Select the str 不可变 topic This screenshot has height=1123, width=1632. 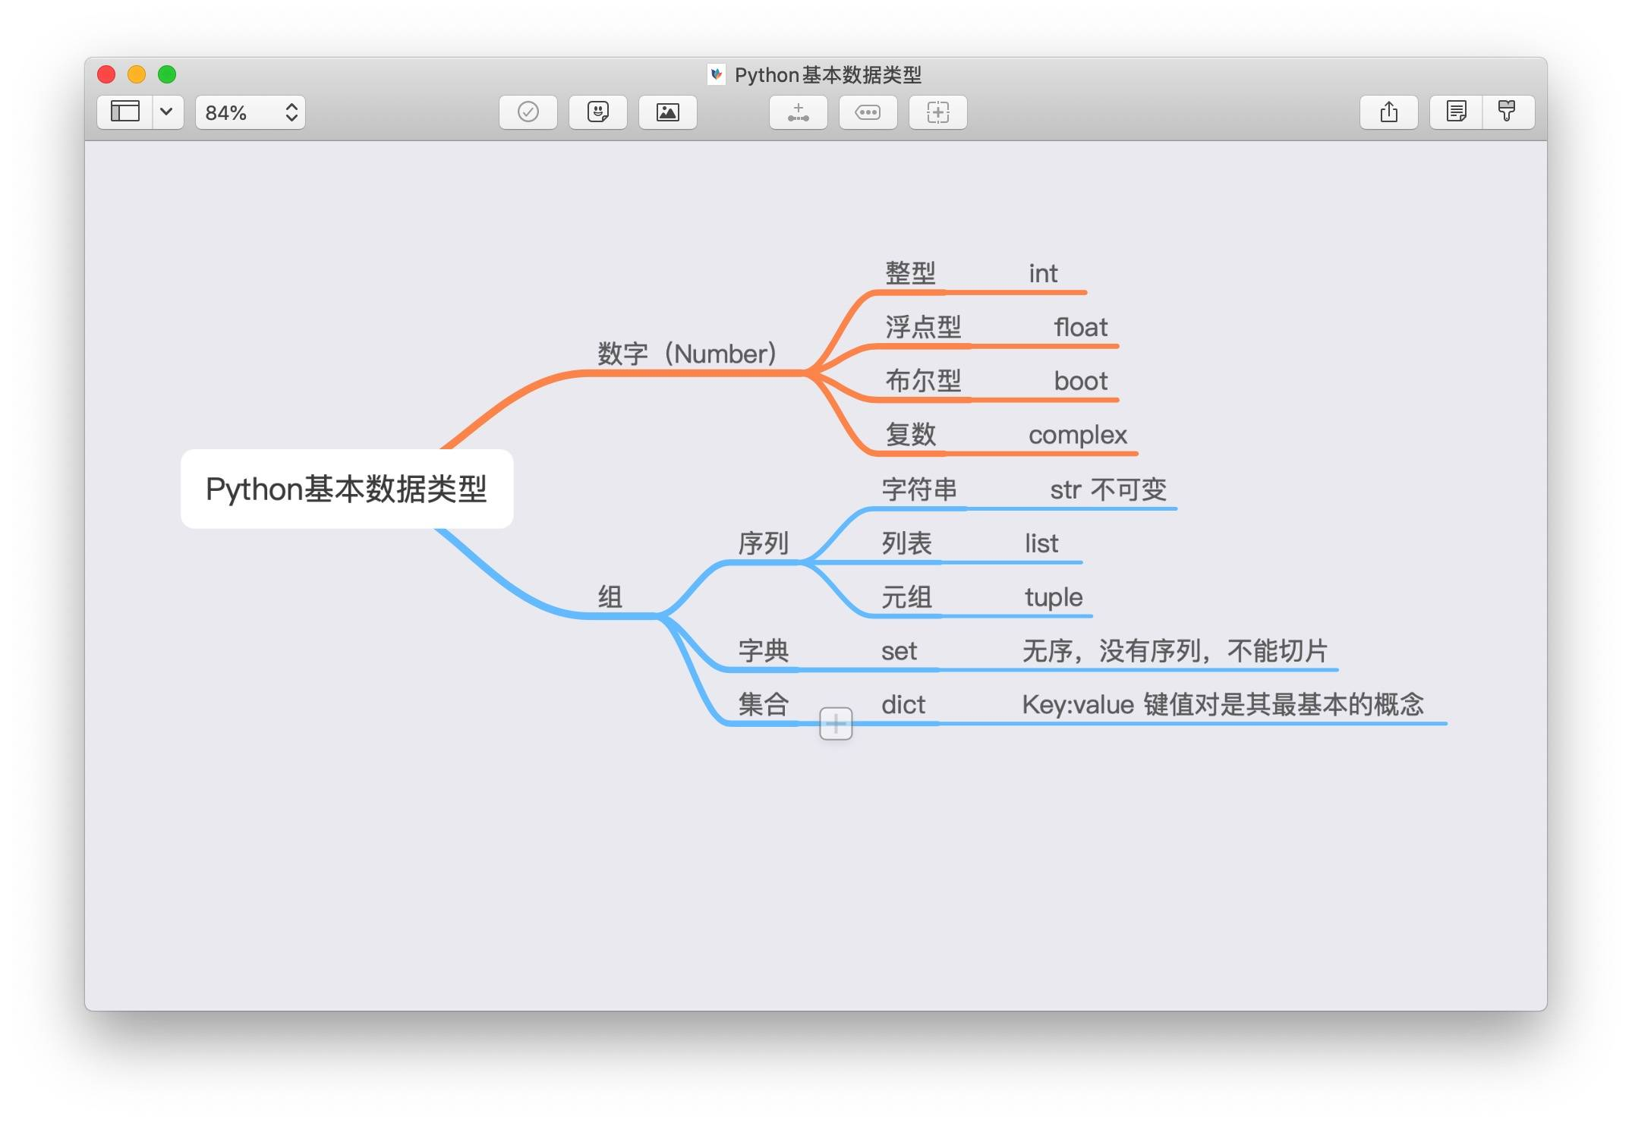coord(1108,489)
